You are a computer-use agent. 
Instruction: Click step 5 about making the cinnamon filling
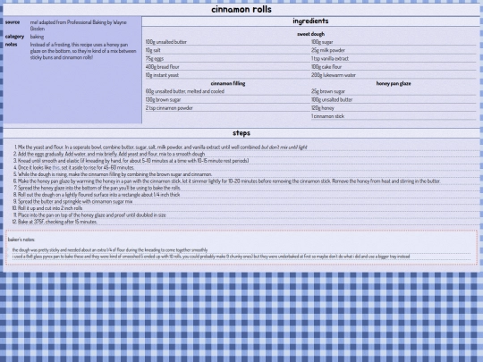pyautogui.click(x=114, y=174)
